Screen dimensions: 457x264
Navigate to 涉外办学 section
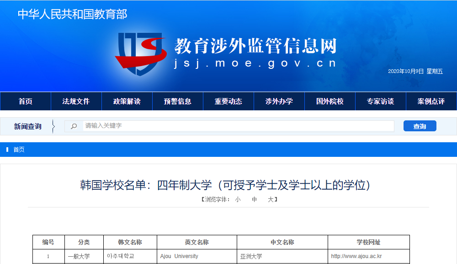point(279,101)
